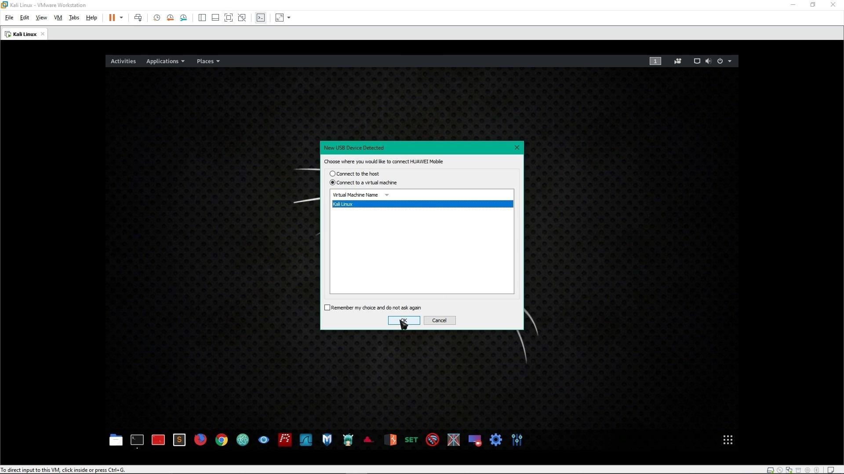Image resolution: width=844 pixels, height=474 pixels.
Task: Launch the red striped app icon in dock
Action: (285, 440)
